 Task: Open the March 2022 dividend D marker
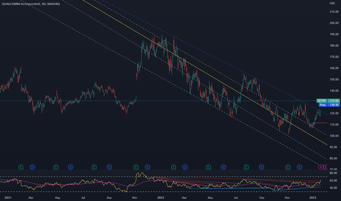click(185, 167)
